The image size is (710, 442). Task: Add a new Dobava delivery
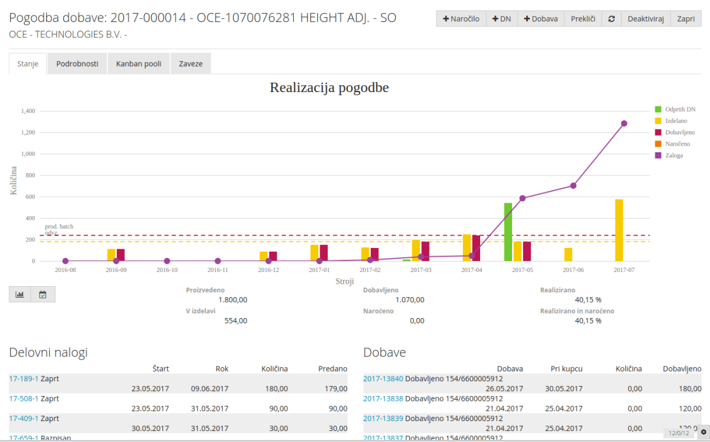tap(540, 19)
